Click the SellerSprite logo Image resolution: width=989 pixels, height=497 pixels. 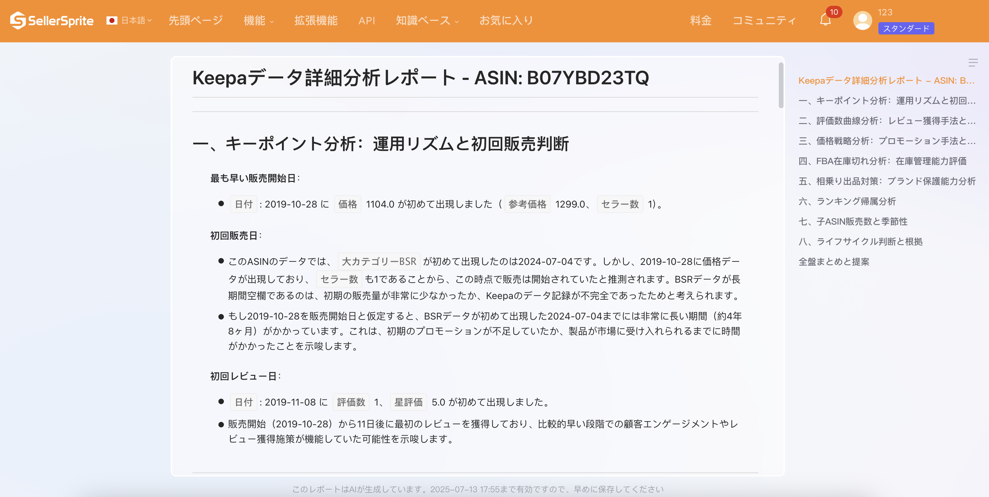click(52, 20)
